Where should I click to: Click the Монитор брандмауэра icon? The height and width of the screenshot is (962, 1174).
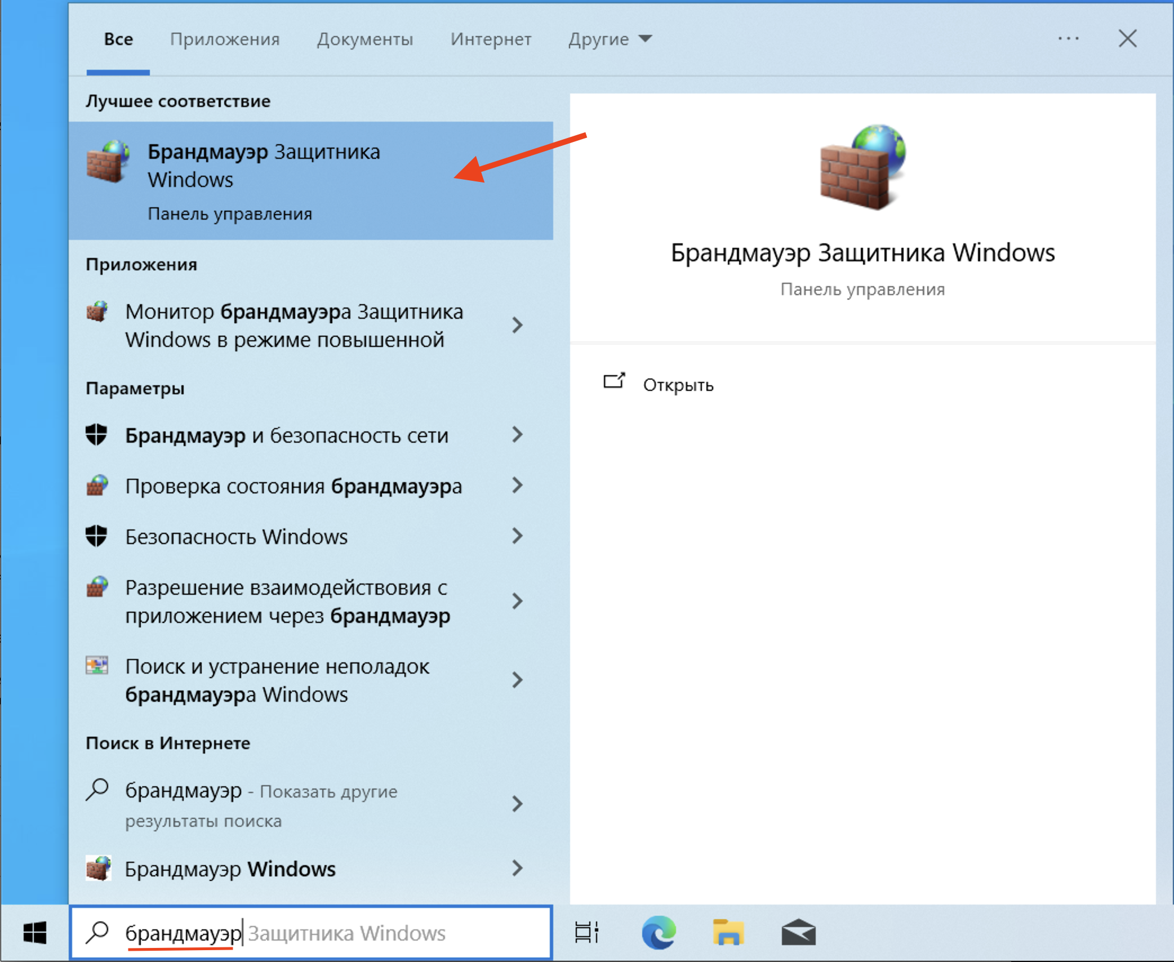point(97,311)
